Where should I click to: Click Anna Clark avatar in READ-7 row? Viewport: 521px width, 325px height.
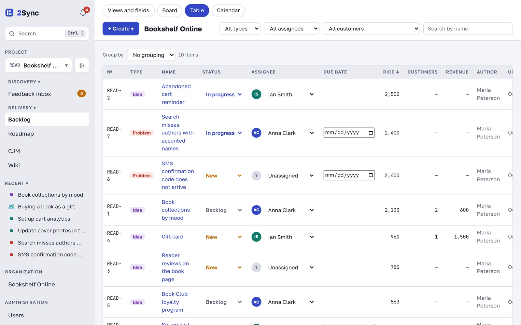point(256,133)
